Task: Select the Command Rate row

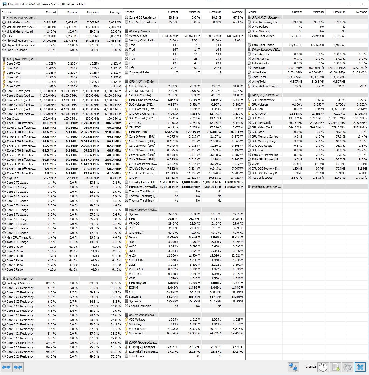Action: [184, 72]
